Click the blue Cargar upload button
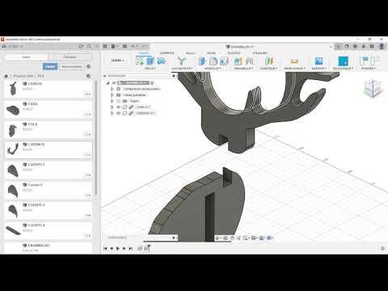388x291 pixels. pyautogui.click(x=50, y=66)
